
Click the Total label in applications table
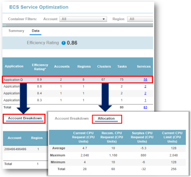coord(7,107)
